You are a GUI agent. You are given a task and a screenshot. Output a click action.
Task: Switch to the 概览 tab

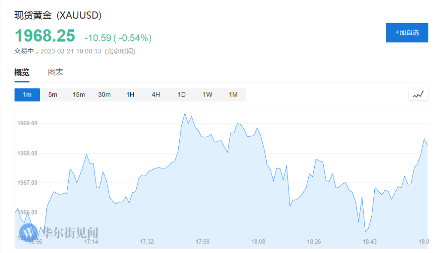tap(22, 72)
